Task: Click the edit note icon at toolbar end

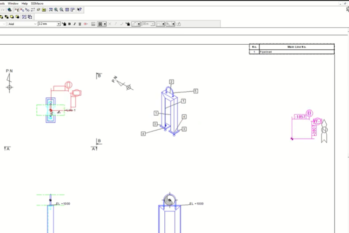Action: pos(179,24)
